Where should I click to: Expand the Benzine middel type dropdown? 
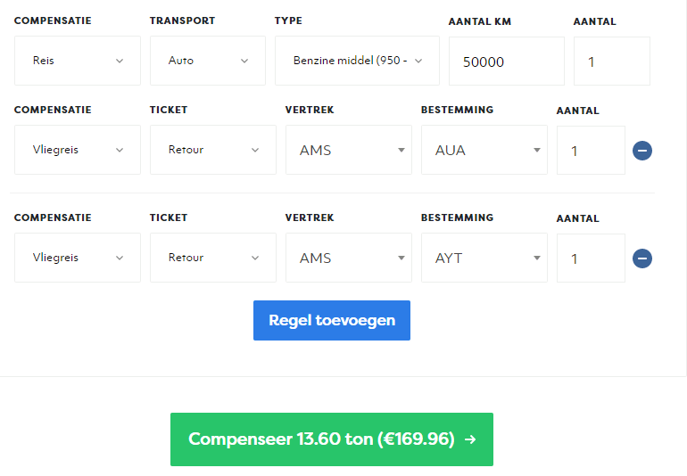pyautogui.click(x=357, y=61)
